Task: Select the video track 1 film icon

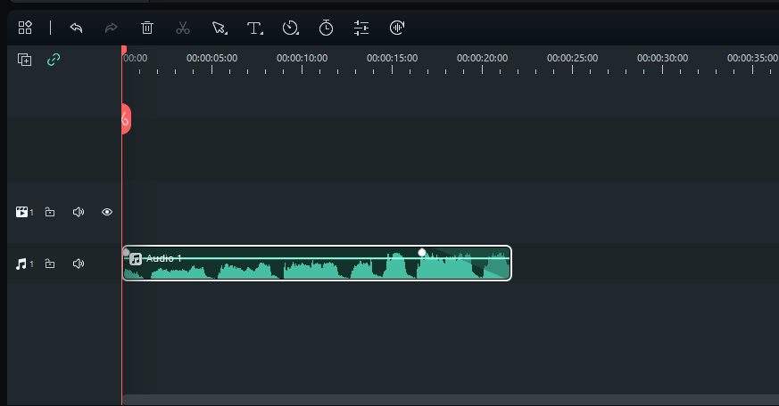Action: tap(21, 212)
